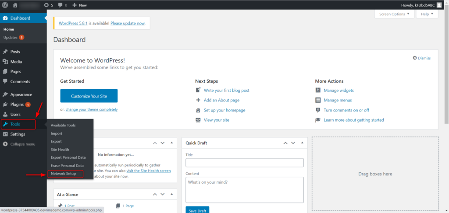This screenshot has height=213, width=449.
Task: Expand the Screen Options dropdown
Action: [x=394, y=14]
